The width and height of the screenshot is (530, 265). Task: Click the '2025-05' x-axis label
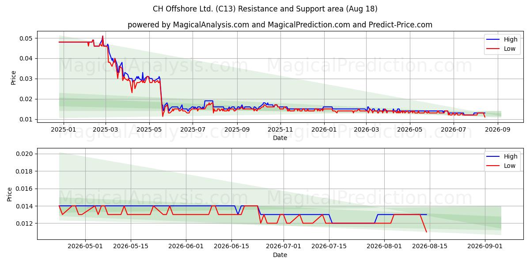(x=149, y=129)
